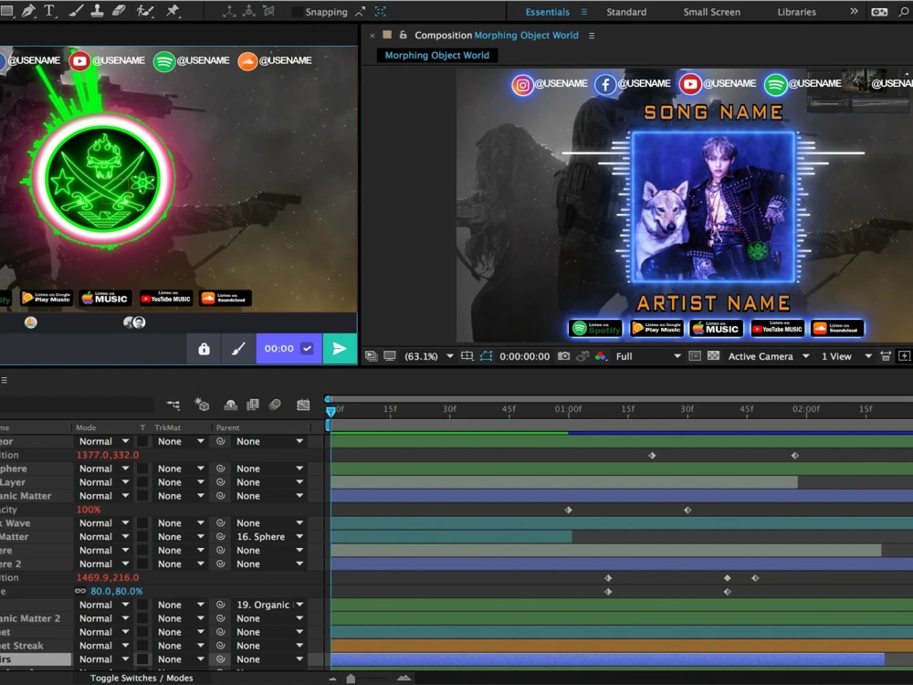This screenshot has height=685, width=913.
Task: Select the Roto Brush tool
Action: 144,10
